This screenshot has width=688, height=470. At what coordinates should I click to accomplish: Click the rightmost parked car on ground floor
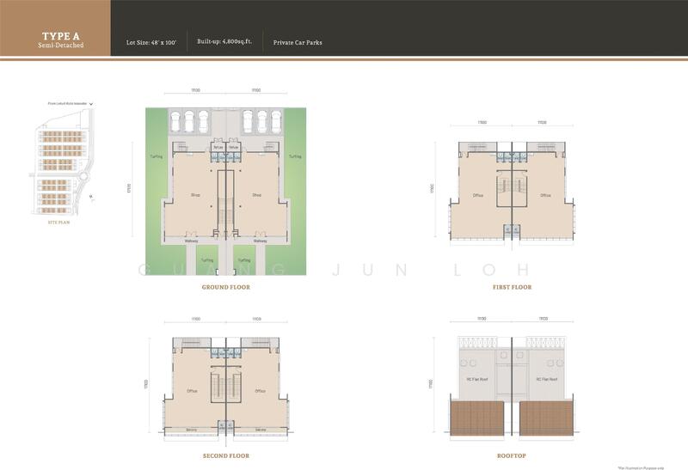coord(273,121)
